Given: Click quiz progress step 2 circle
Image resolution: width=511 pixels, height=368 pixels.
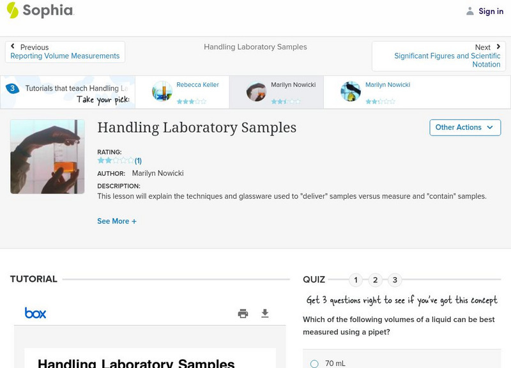Looking at the screenshot, I should pyautogui.click(x=376, y=279).
